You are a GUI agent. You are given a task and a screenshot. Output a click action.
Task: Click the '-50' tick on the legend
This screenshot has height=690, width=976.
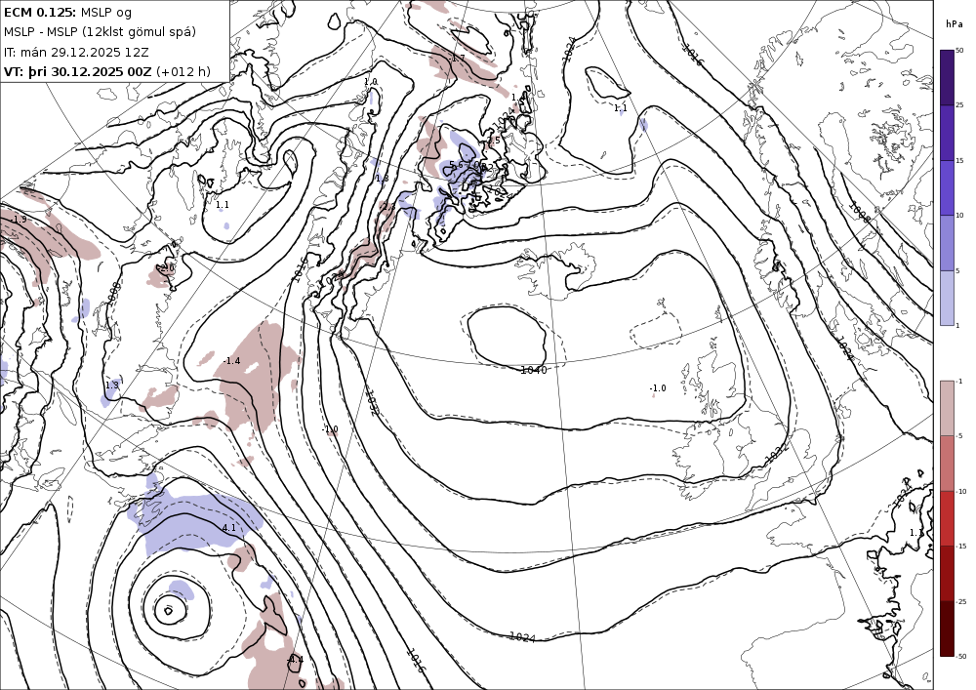[x=961, y=657]
